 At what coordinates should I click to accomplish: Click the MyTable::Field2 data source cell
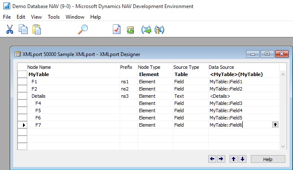(244, 89)
